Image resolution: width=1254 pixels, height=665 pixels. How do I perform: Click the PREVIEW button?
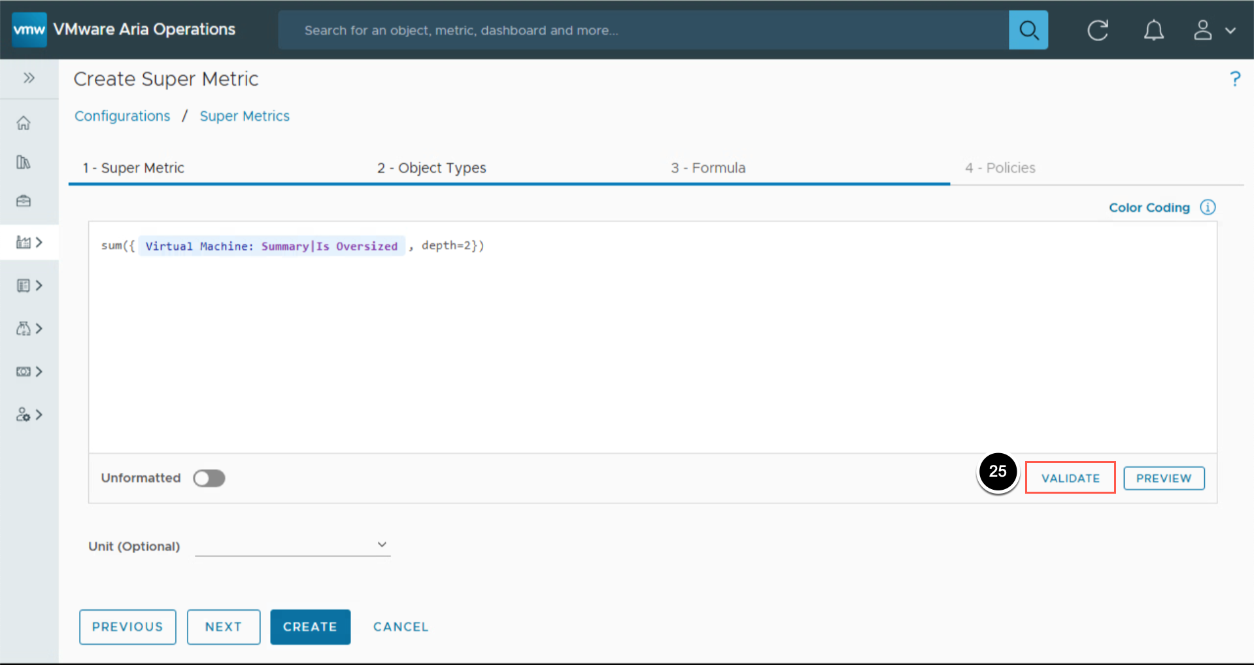point(1163,478)
